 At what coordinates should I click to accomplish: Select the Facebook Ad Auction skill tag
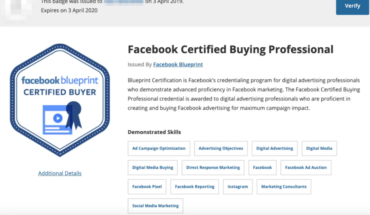[x=306, y=167]
